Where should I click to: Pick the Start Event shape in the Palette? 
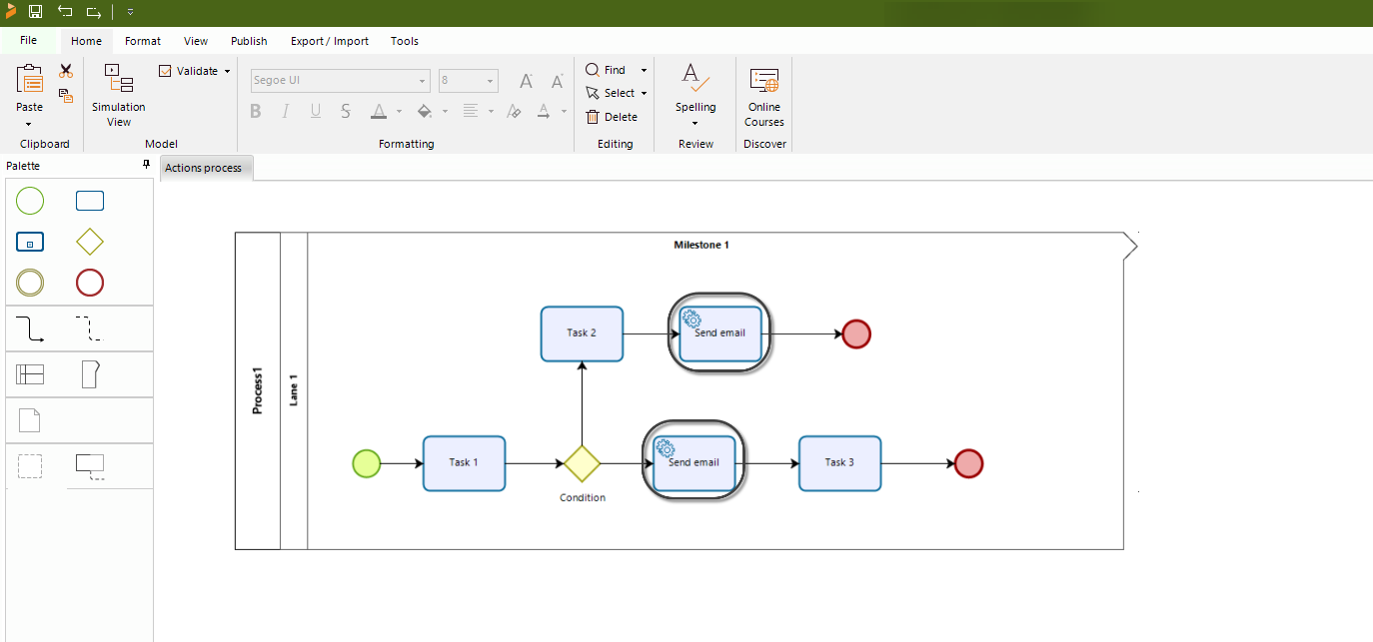[x=30, y=201]
